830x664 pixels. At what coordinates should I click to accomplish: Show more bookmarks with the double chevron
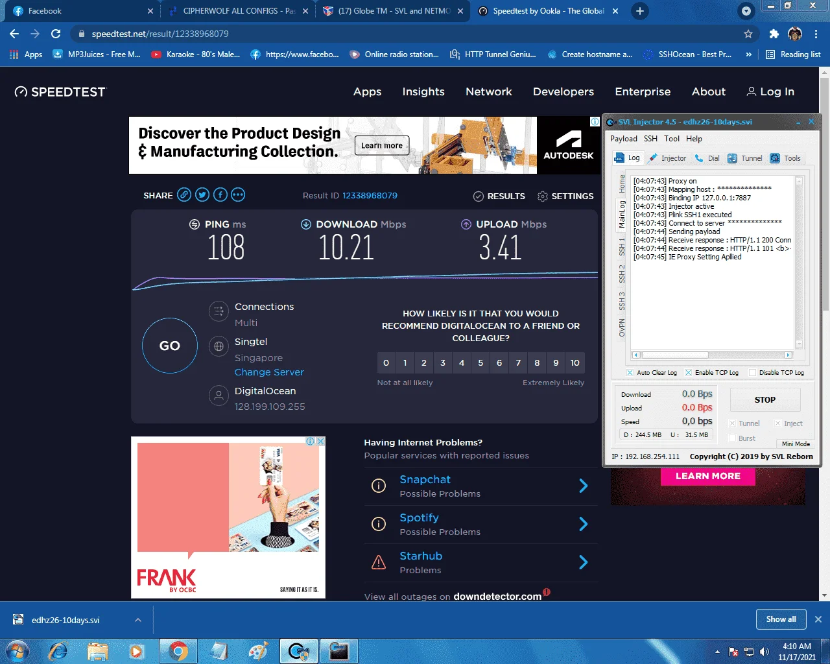point(749,54)
